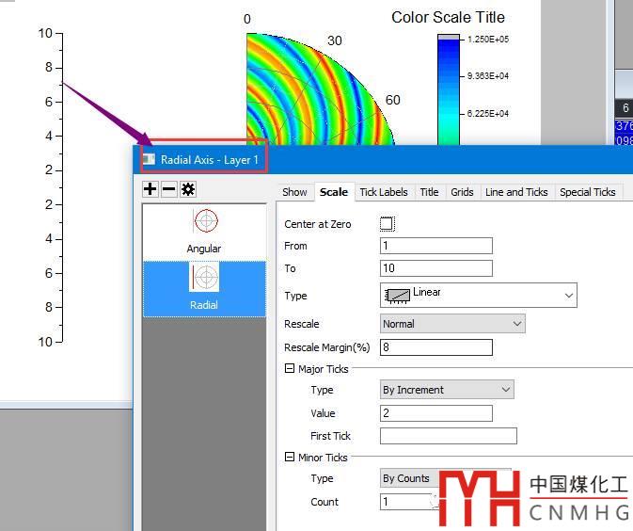Open Major Ticks Type dropdown

(x=447, y=390)
